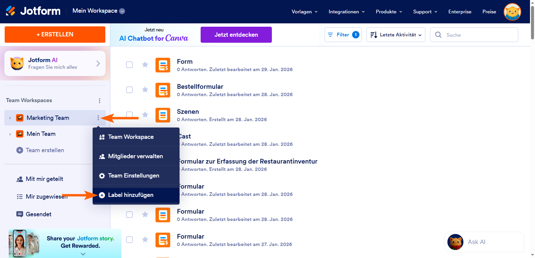Open Marketing Team three-dot options menu
The image size is (535, 258).
(98, 118)
